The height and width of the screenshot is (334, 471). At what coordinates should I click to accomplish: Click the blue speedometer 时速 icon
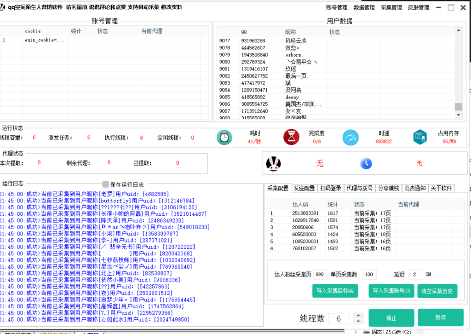(350, 137)
